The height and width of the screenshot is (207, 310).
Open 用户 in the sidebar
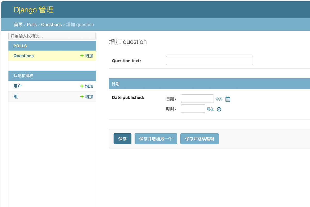pyautogui.click(x=18, y=86)
